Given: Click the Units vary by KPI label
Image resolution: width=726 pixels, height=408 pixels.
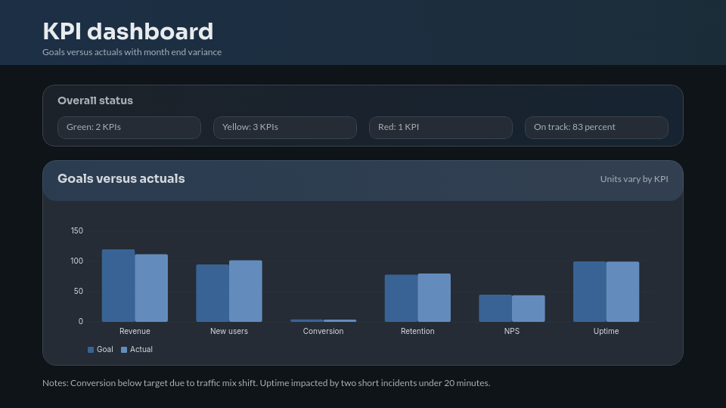Looking at the screenshot, I should tap(634, 180).
